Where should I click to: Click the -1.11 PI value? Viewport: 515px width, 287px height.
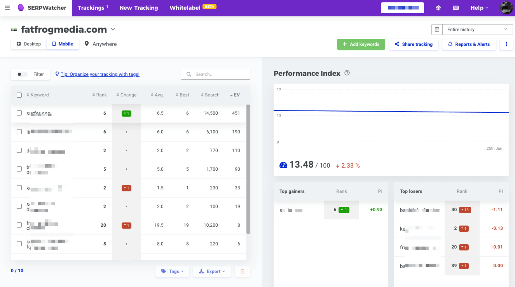coord(497,210)
